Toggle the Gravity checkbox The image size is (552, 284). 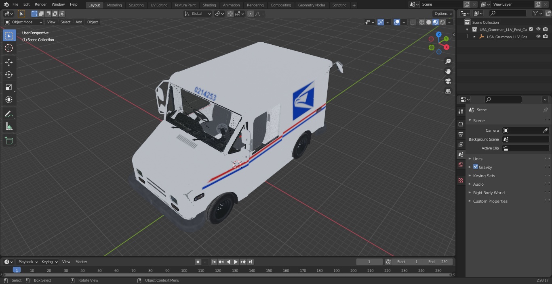tap(476, 167)
